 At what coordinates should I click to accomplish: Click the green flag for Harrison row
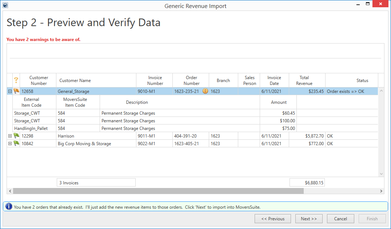16,136
